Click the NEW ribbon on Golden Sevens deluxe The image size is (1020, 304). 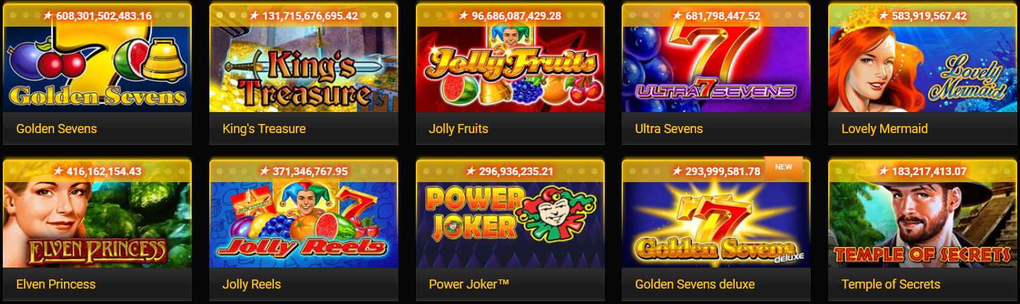coord(783,167)
